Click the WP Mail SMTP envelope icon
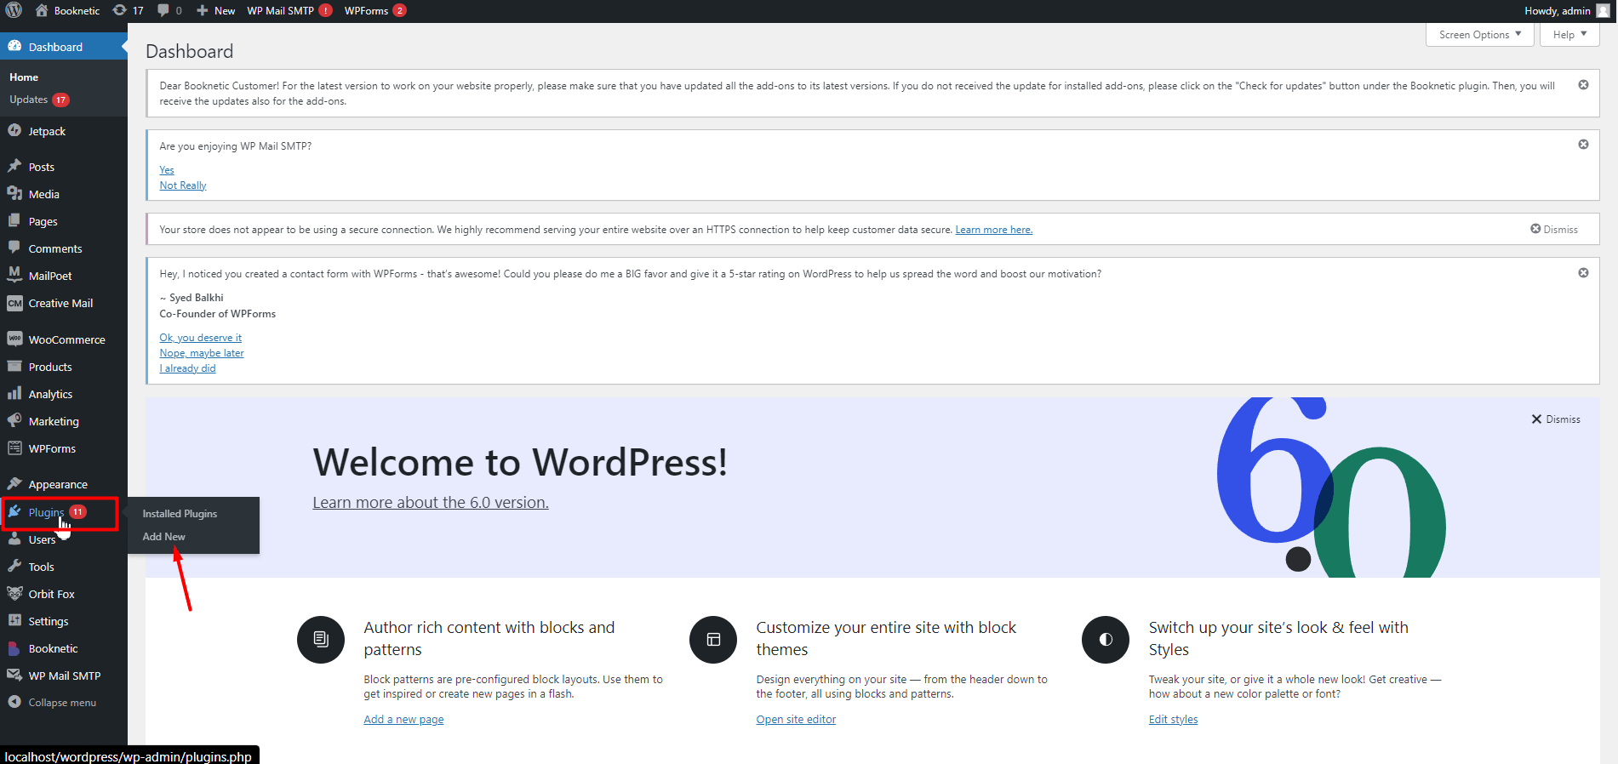Image resolution: width=1618 pixels, height=764 pixels. pyautogui.click(x=14, y=675)
